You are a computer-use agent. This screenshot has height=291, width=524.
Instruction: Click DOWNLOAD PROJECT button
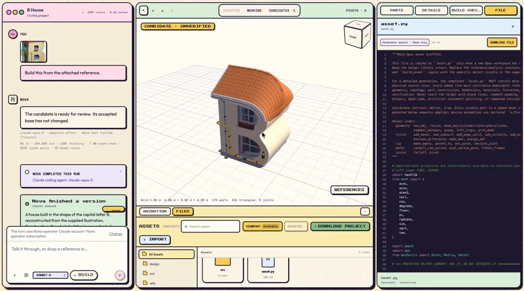click(x=340, y=226)
